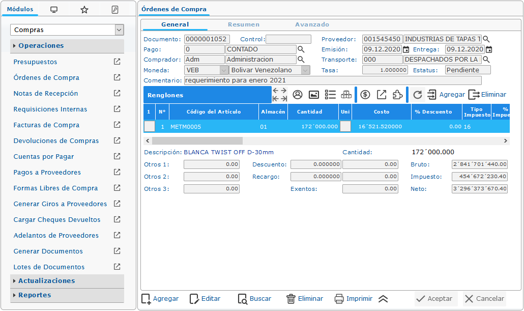Switch to the Avanzado tab
This screenshot has height=311, width=524.
pyautogui.click(x=312, y=24)
